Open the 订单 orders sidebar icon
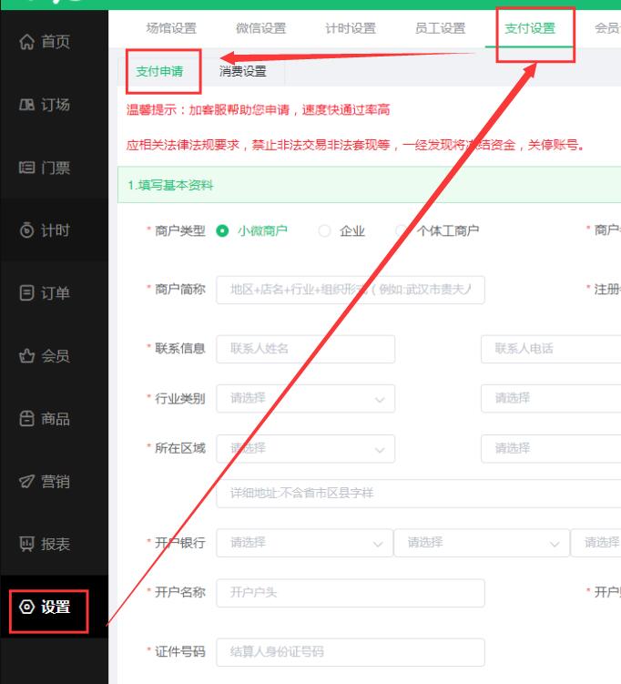621x684 pixels. point(26,293)
